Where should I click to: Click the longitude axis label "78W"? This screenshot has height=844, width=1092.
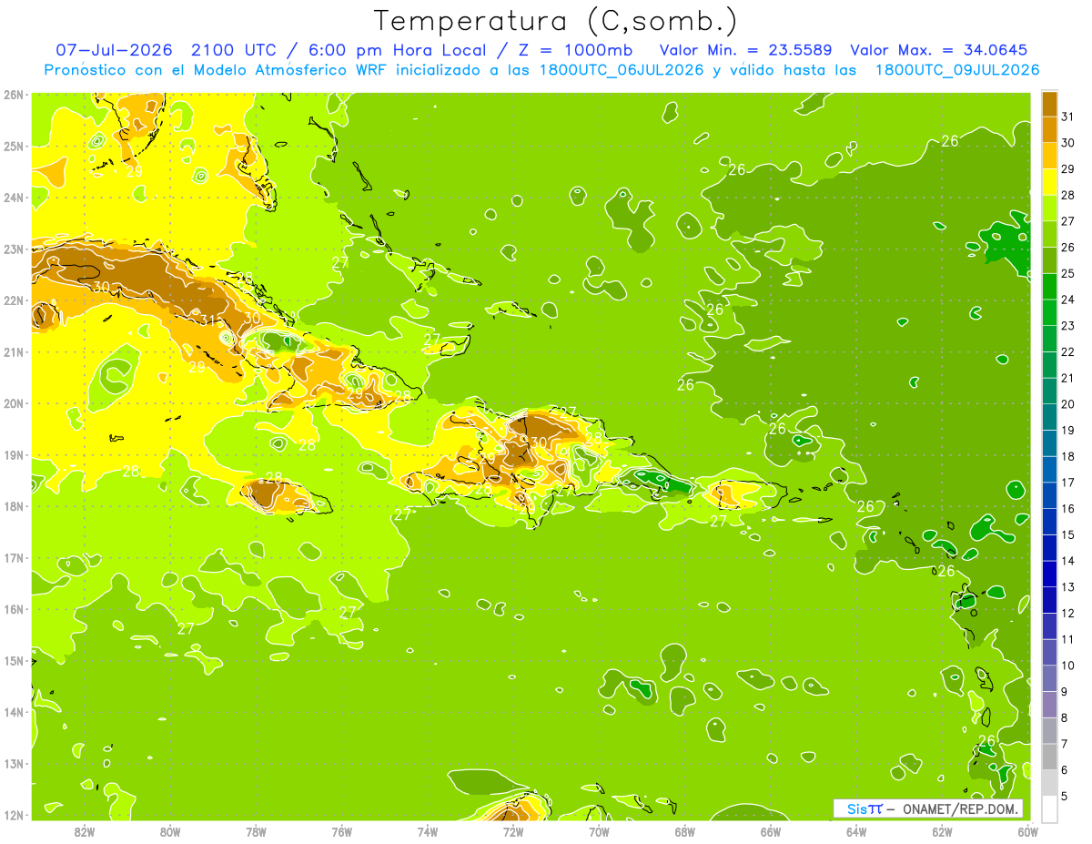tap(256, 830)
